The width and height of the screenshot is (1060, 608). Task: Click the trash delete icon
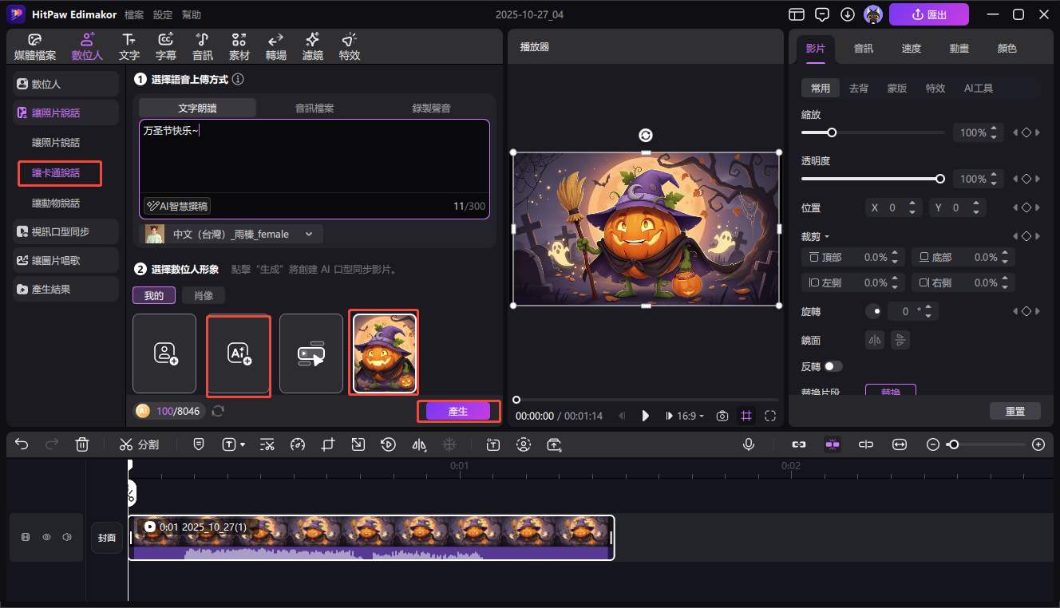pos(81,444)
